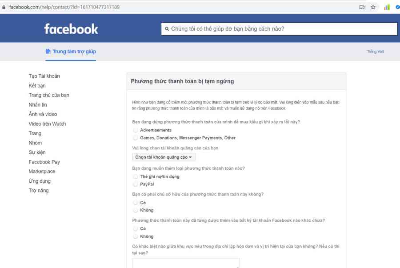Open the bar chart extension icon
The height and width of the screenshot is (268, 400).
[387, 7]
